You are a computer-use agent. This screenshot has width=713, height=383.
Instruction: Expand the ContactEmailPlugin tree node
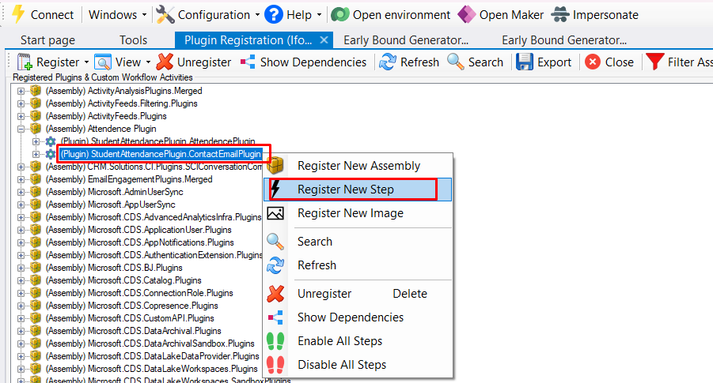[36, 154]
